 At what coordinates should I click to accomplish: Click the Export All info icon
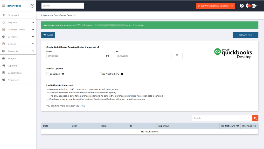click(x=63, y=74)
